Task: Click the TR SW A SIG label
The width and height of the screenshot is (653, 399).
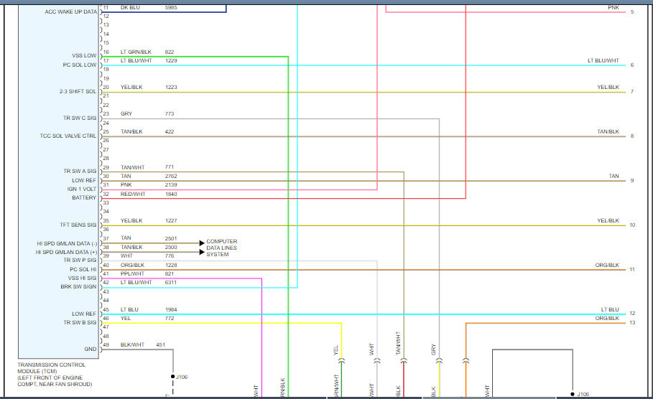Action: click(80, 171)
